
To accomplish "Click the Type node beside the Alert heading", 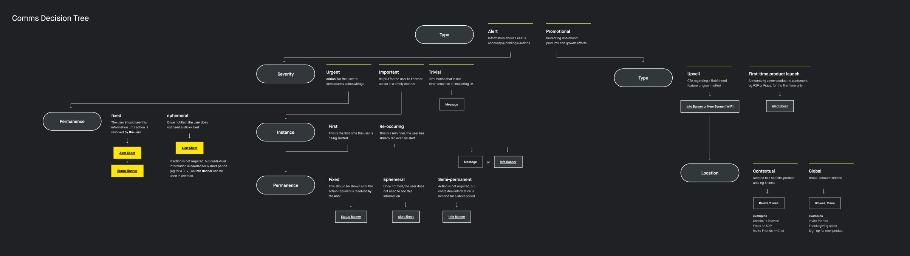I will coord(444,35).
